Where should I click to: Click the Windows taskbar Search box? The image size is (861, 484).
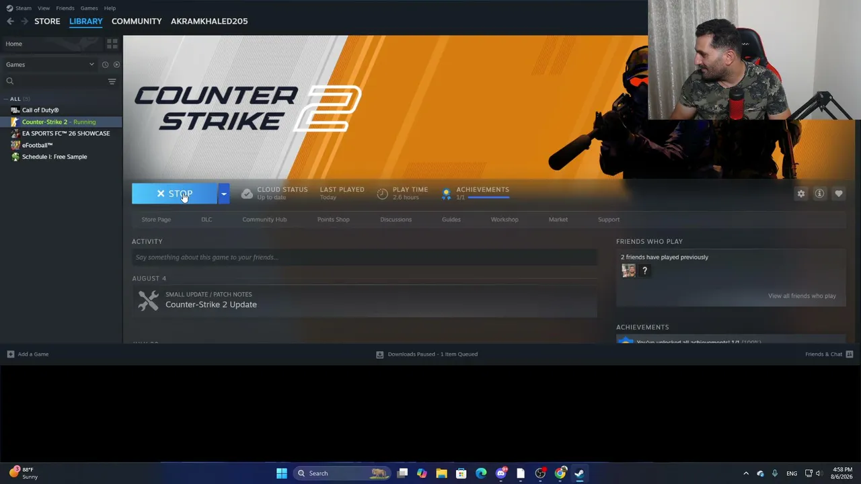pyautogui.click(x=342, y=473)
